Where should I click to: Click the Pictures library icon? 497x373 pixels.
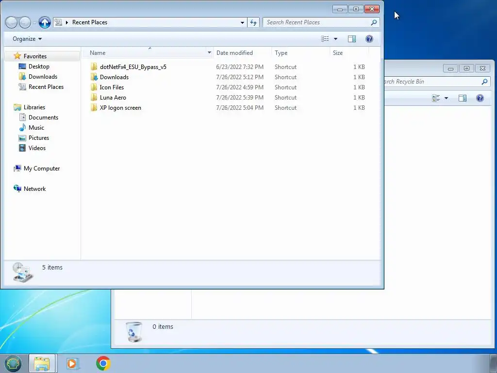coord(22,137)
